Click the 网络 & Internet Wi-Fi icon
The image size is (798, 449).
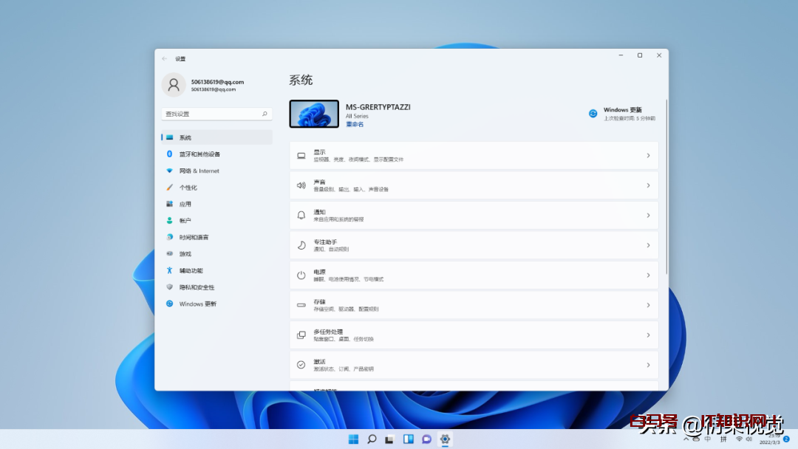pyautogui.click(x=169, y=171)
